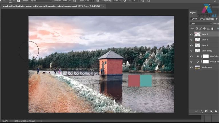
Task: Click the lock image pixels brush icon
Action: tap(200, 28)
